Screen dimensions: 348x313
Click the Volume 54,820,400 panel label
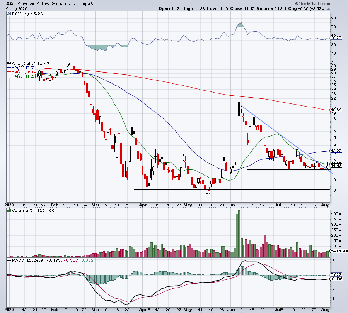click(x=33, y=210)
